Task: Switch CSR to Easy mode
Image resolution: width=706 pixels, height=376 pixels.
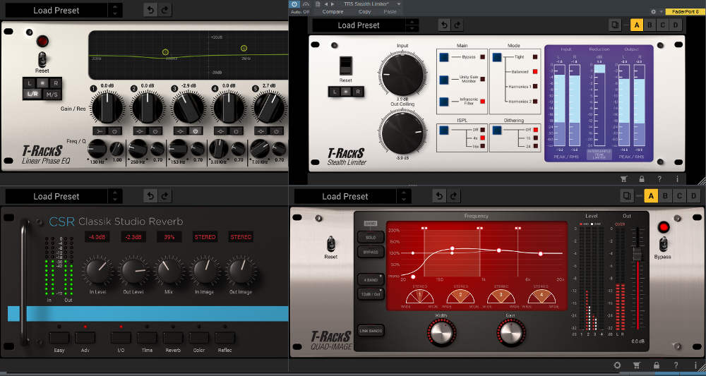Action: pos(59,338)
